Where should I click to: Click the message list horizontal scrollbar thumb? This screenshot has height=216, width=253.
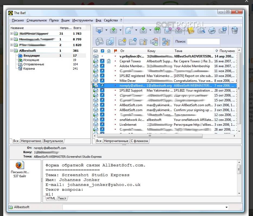click(x=150, y=136)
